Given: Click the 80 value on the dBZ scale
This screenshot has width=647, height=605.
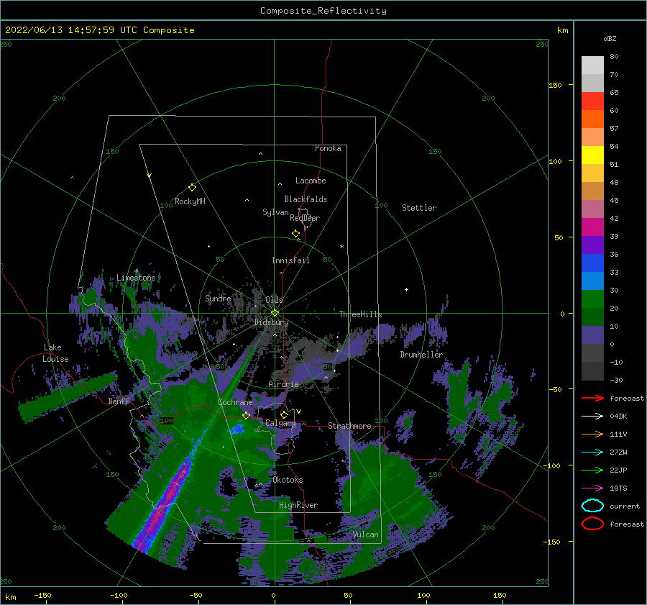Looking at the screenshot, I should 614,56.
